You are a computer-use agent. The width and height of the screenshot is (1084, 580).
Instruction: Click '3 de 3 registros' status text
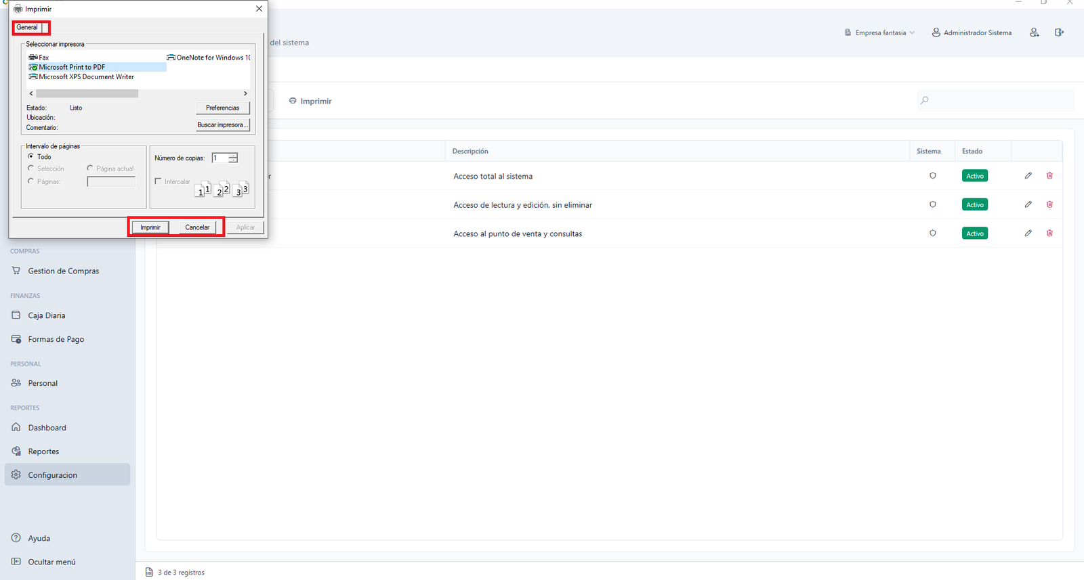tap(181, 573)
